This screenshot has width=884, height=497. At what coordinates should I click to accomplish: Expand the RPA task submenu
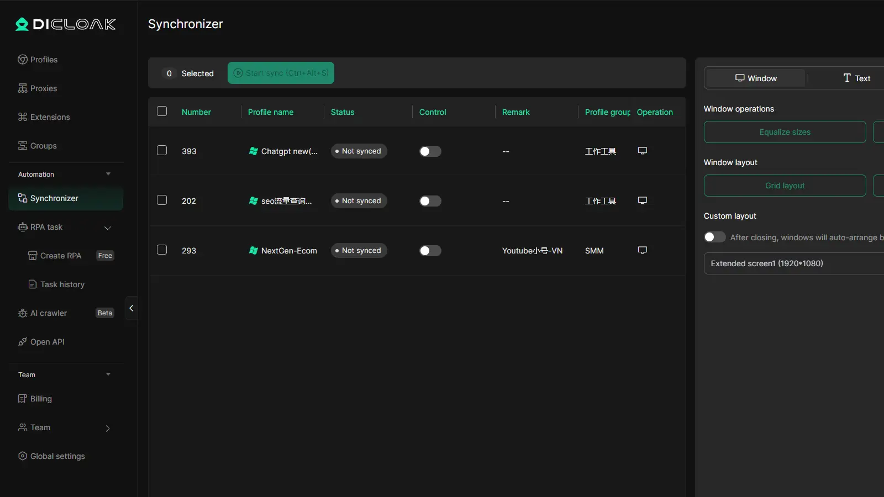[108, 228]
